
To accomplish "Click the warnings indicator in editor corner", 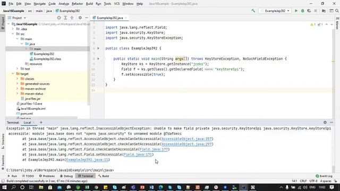I will click(313, 24).
